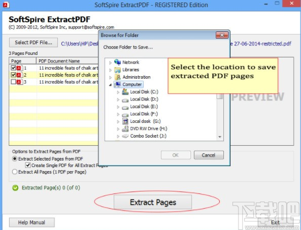Select Extract Selected Pages from PDF radio

(x=15, y=159)
